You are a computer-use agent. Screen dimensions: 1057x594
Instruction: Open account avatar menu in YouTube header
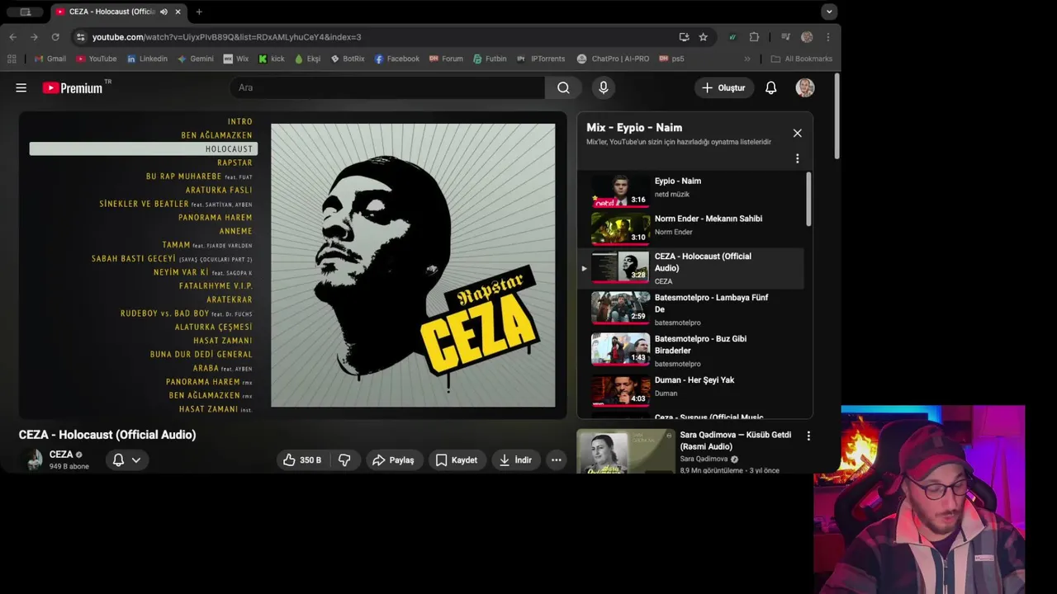point(805,87)
